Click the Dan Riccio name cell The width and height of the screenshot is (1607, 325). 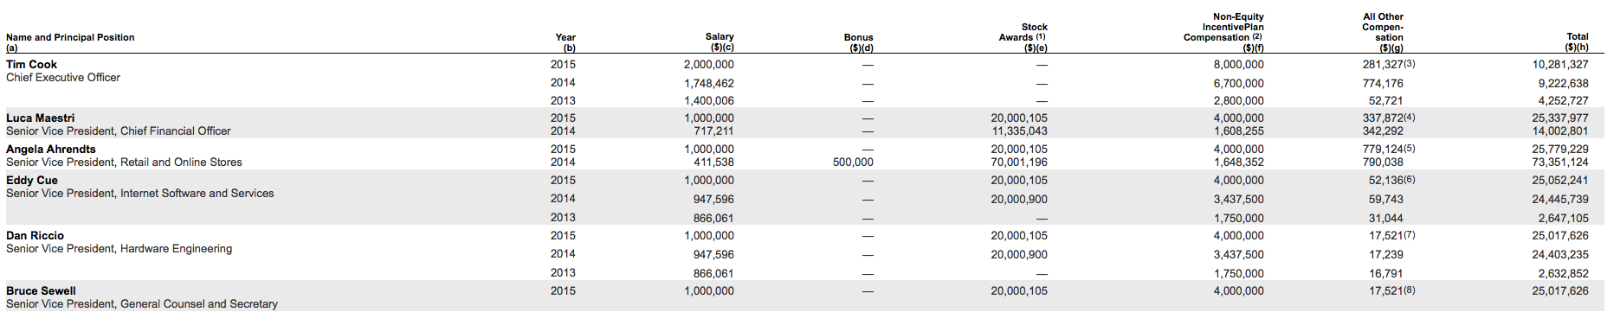tap(35, 235)
